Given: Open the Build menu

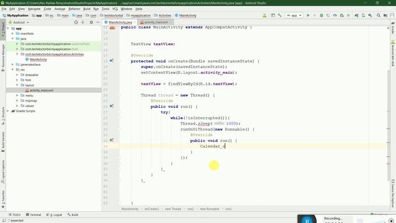Looking at the screenshot, I should [x=87, y=9].
